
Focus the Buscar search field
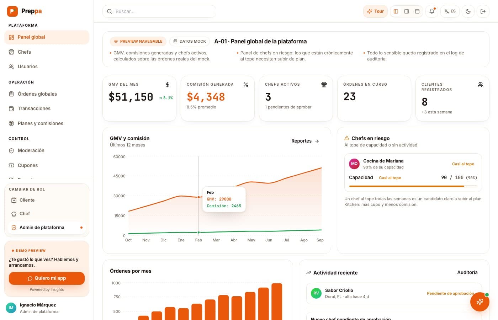159,11
